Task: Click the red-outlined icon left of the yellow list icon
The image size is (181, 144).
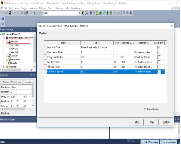Action: [x=91, y=13]
